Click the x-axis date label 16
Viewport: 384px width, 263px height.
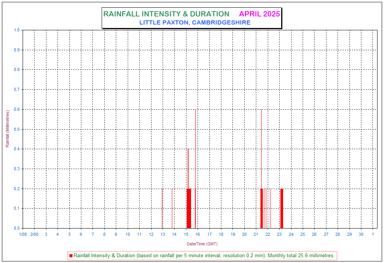pos(198,234)
